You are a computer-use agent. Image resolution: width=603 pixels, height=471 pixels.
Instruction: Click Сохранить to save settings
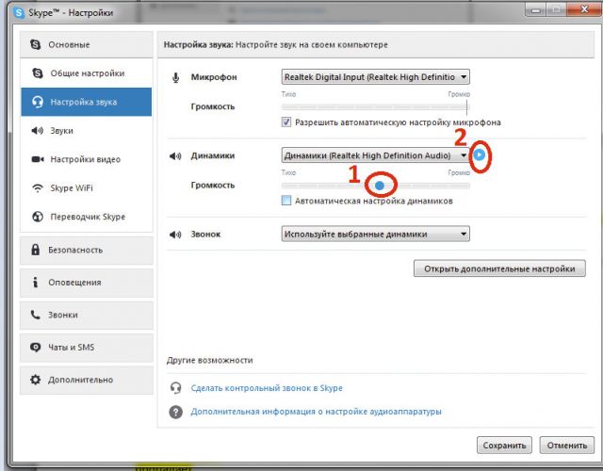click(504, 446)
